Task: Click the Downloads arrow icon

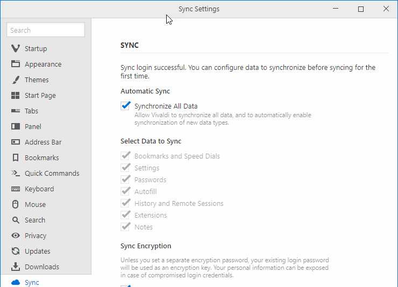Action: coord(16,267)
